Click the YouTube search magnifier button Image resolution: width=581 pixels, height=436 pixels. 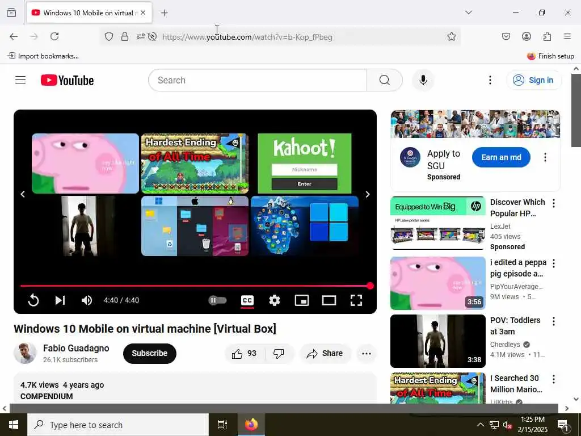(385, 80)
